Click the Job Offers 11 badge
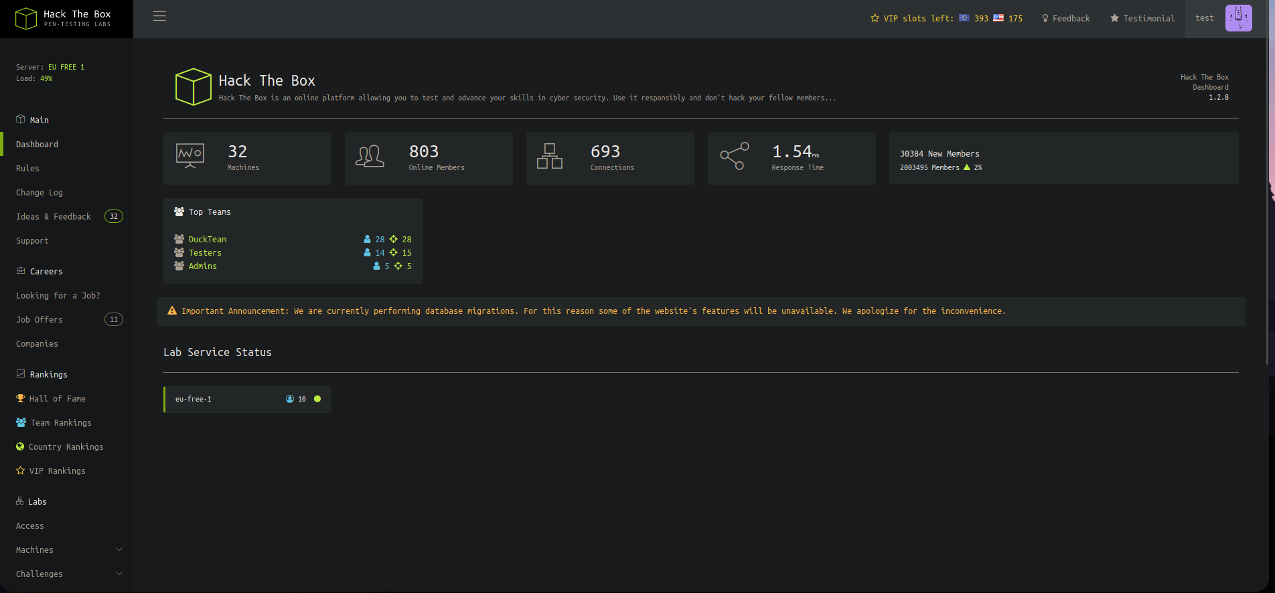1275x593 pixels. click(114, 319)
